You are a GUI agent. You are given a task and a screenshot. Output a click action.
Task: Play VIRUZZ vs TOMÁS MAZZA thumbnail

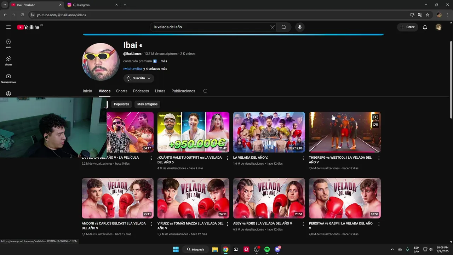(x=193, y=198)
